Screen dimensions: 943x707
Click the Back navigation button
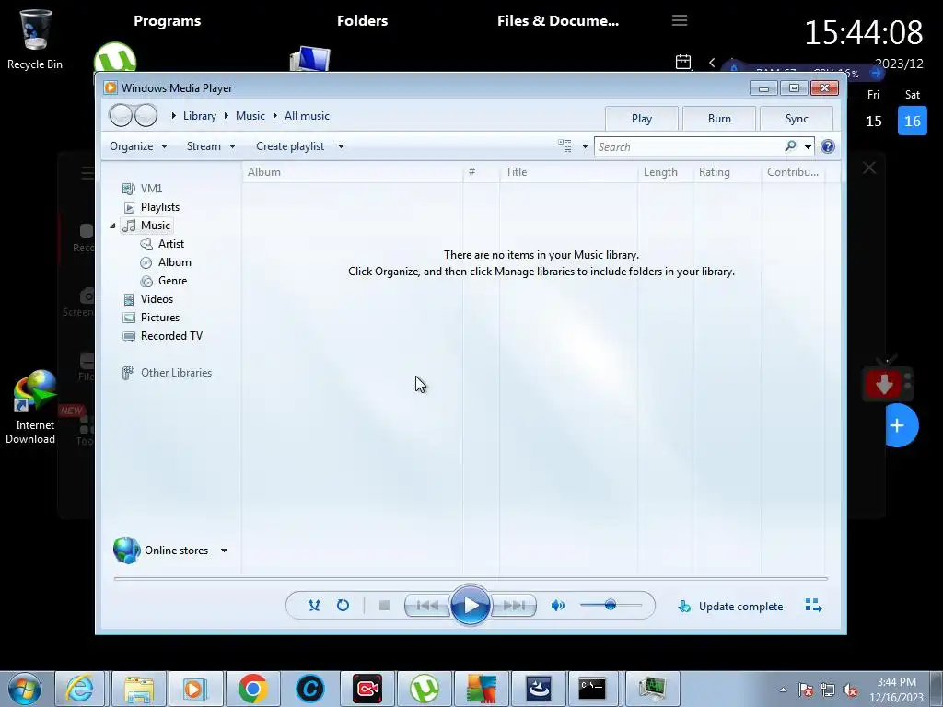click(121, 115)
